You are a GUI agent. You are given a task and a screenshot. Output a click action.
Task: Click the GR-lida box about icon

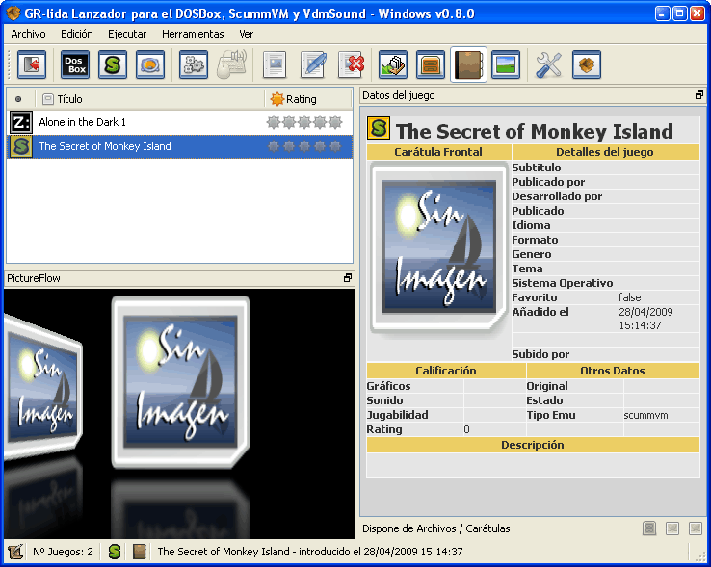tap(587, 64)
